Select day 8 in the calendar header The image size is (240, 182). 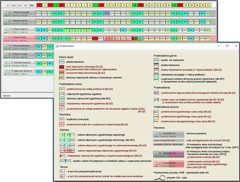click(x=79, y=5)
